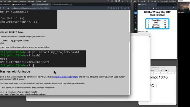
Task: Open the Window menu
Action: [x=39, y=1]
